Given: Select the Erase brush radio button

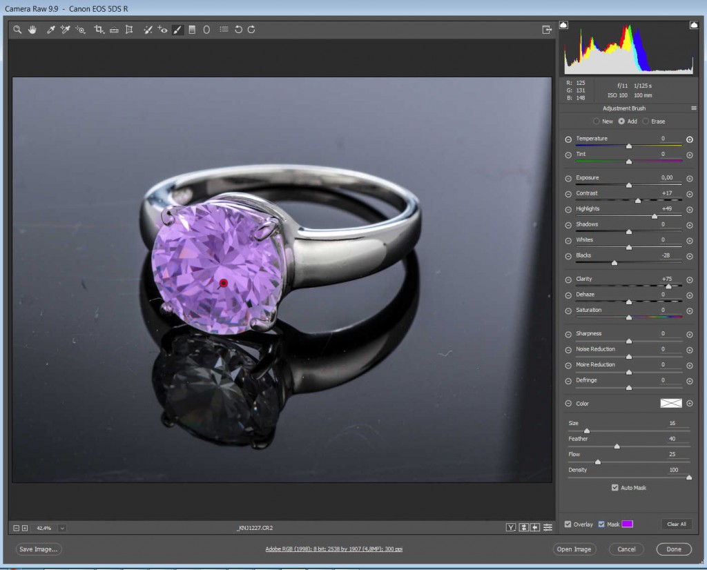Looking at the screenshot, I should pos(646,121).
